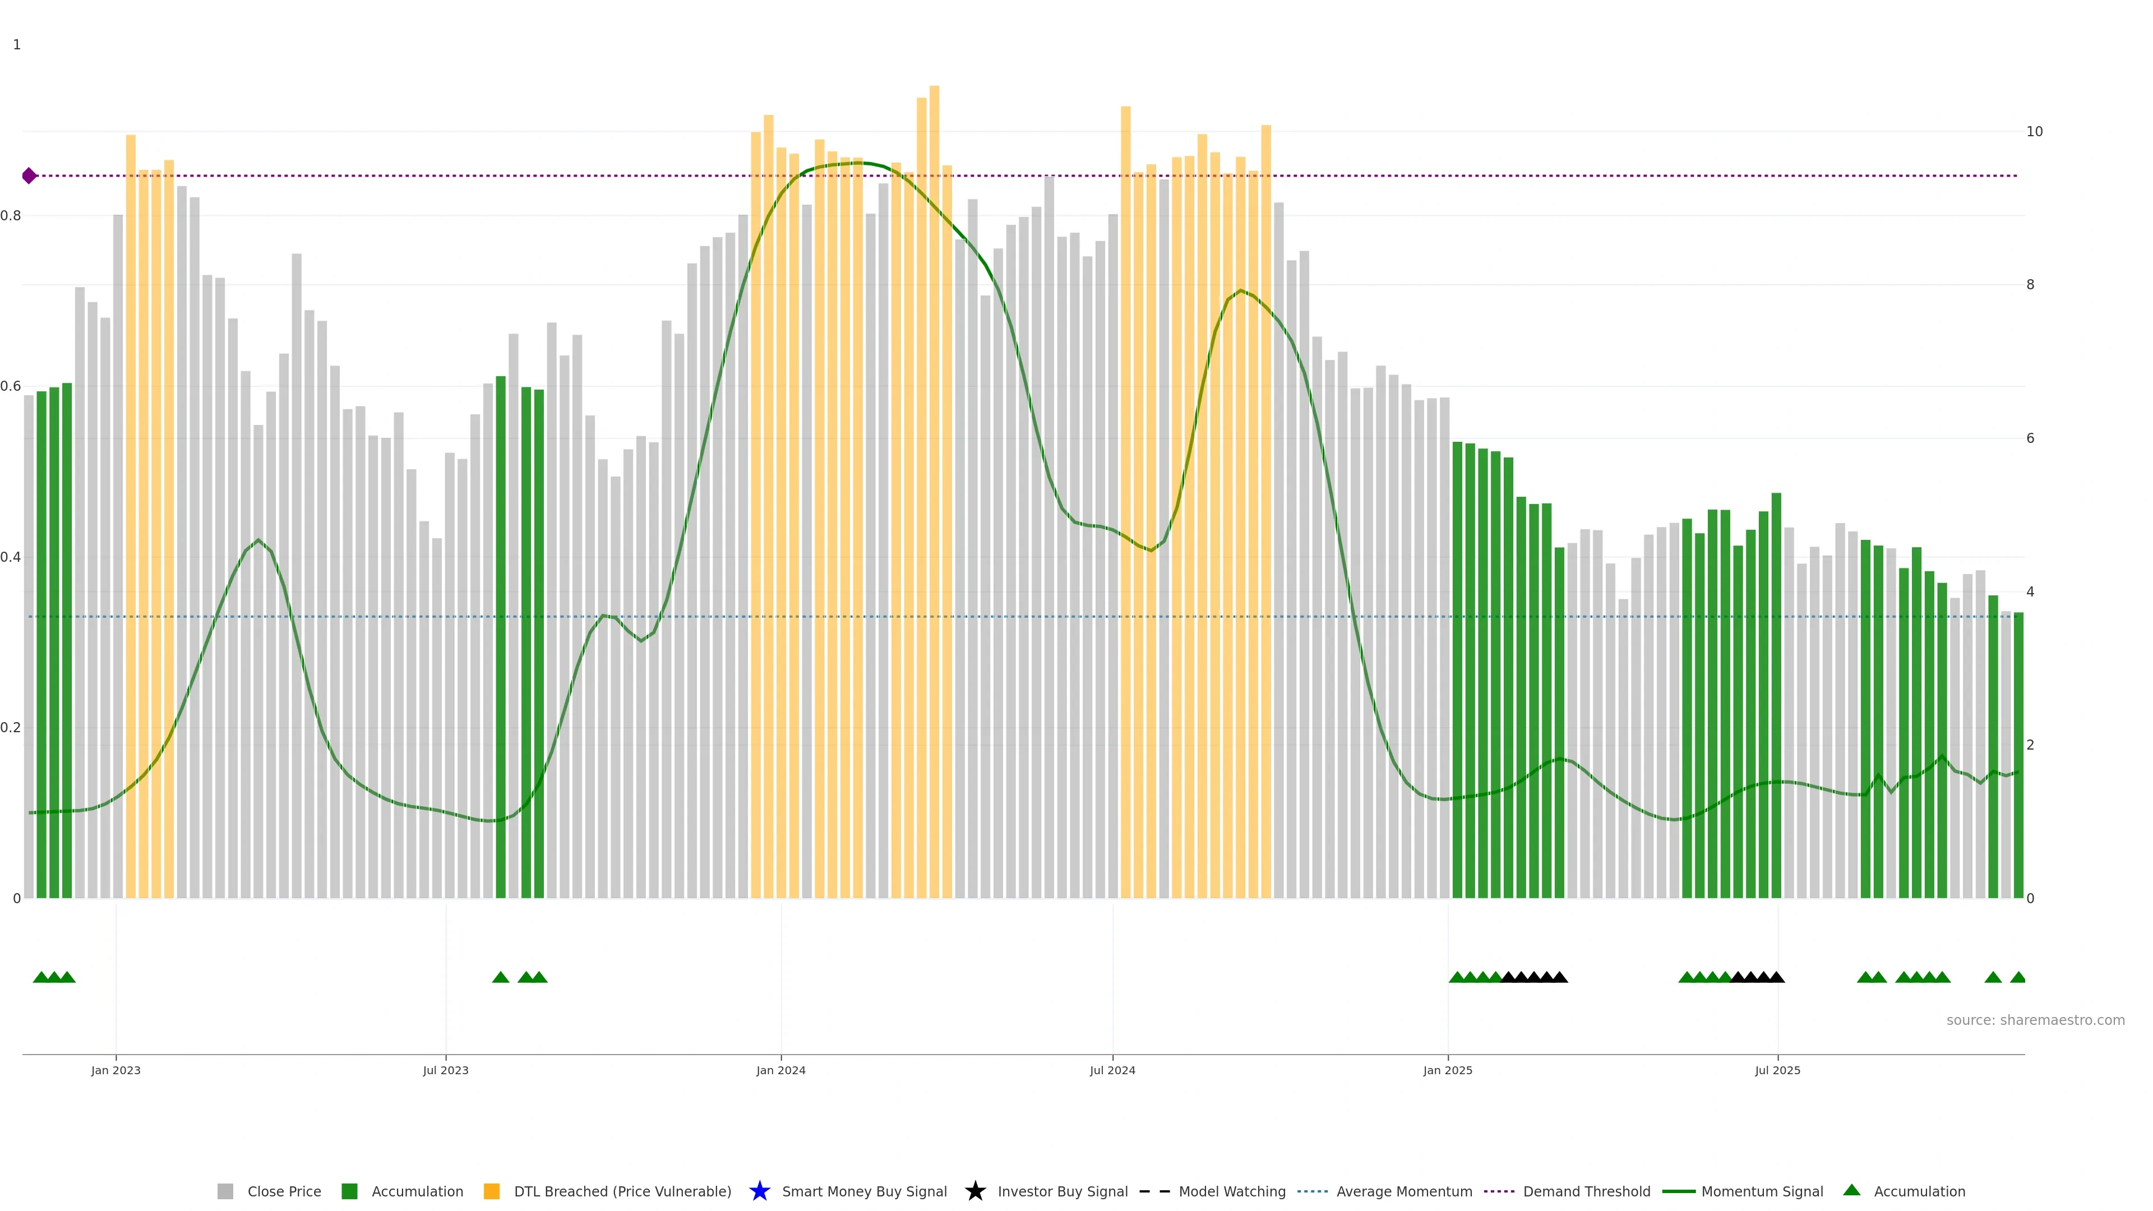Click the dotted purple Demand Threshold legend icon
This screenshot has width=2153, height=1211.
coord(1499,1191)
